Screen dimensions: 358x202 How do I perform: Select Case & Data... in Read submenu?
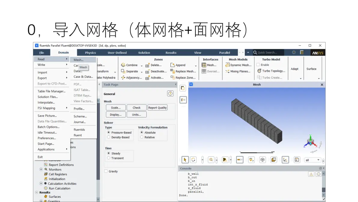[83, 77]
